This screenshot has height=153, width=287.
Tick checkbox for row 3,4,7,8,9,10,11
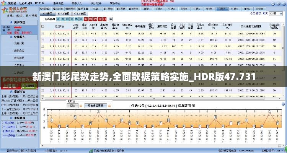coord(42,90)
